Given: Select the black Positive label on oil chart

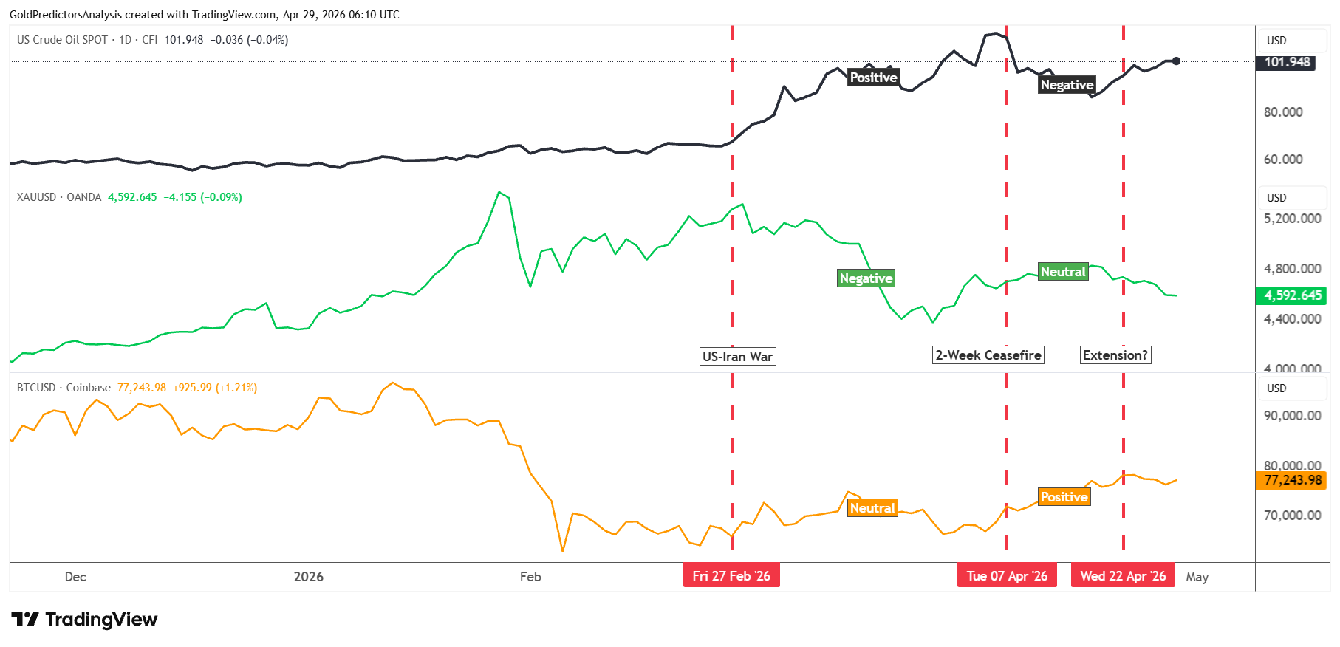Looking at the screenshot, I should 873,78.
